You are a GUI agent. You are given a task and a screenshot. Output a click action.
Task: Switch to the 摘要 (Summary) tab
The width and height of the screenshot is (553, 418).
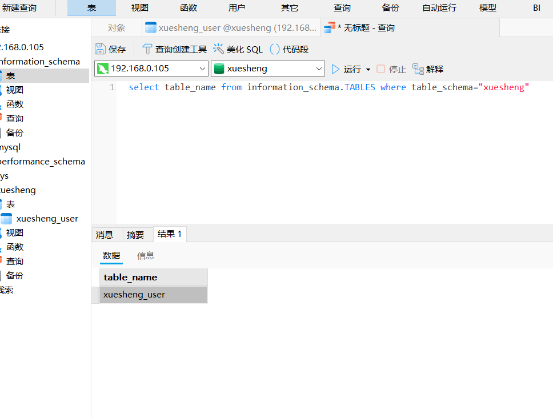135,235
